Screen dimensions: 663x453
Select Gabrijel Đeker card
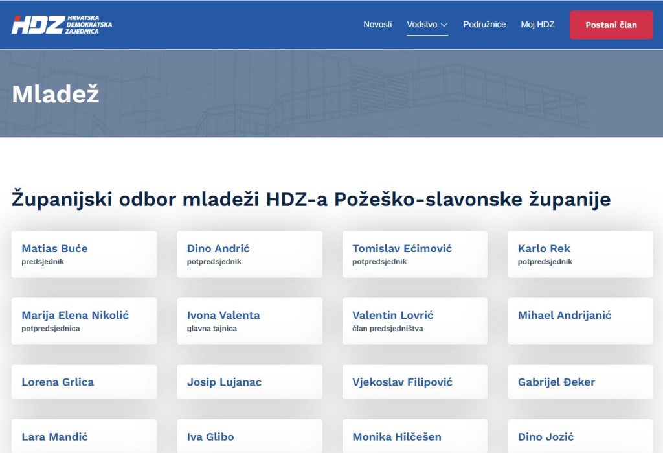580,382
